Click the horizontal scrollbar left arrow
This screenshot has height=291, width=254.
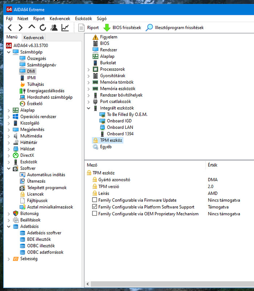tap(87, 284)
